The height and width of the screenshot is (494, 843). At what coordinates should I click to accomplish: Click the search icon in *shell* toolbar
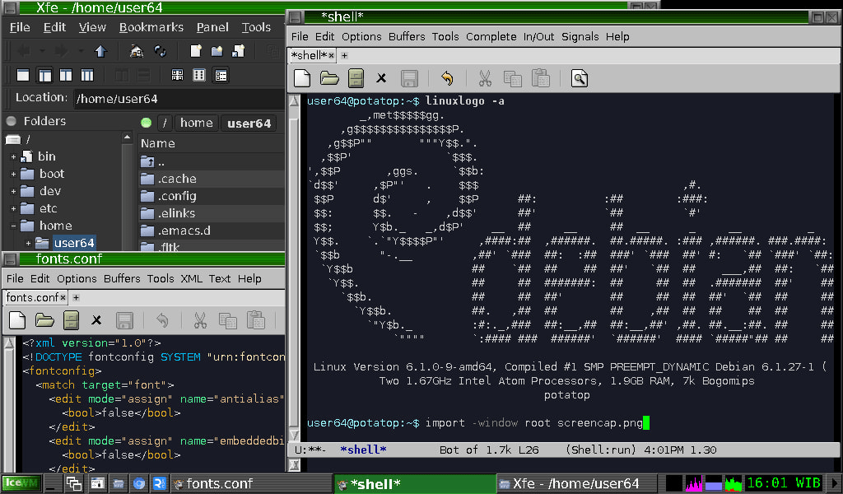[580, 78]
